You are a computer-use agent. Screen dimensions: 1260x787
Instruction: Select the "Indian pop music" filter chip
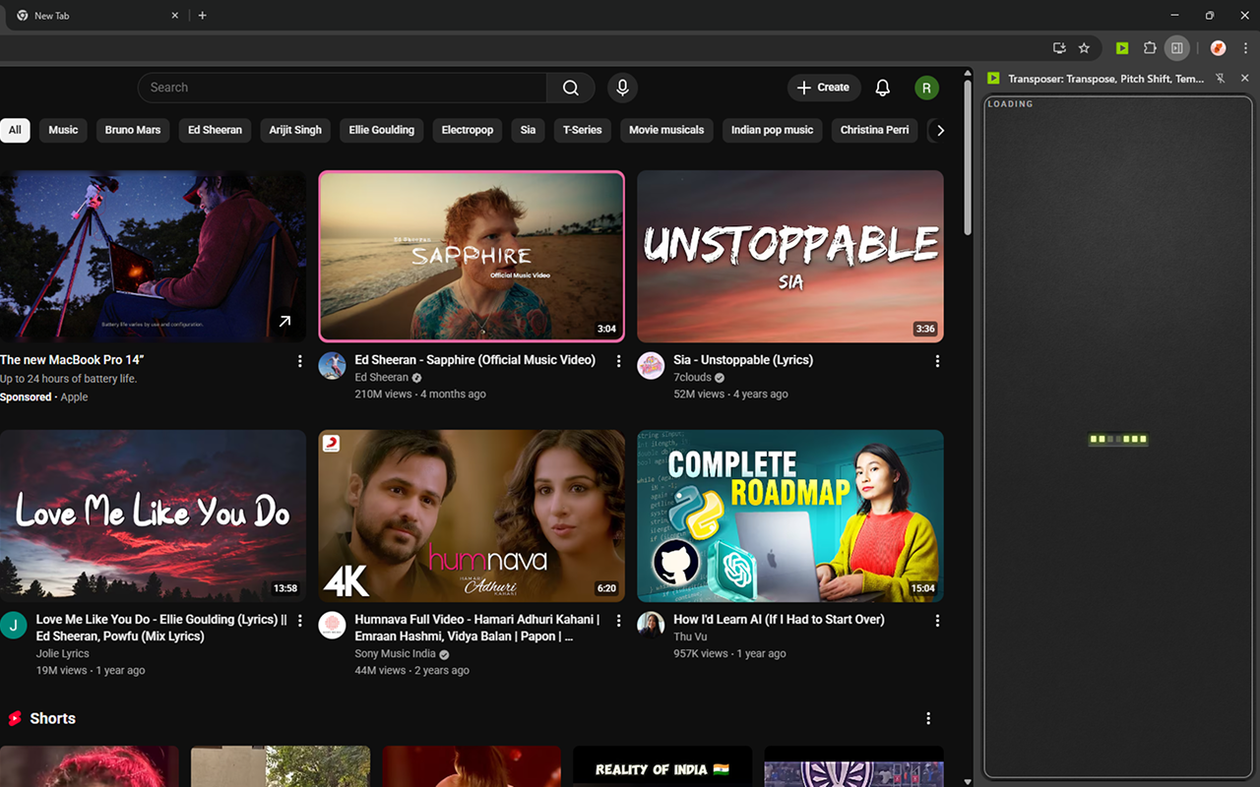[x=773, y=130]
